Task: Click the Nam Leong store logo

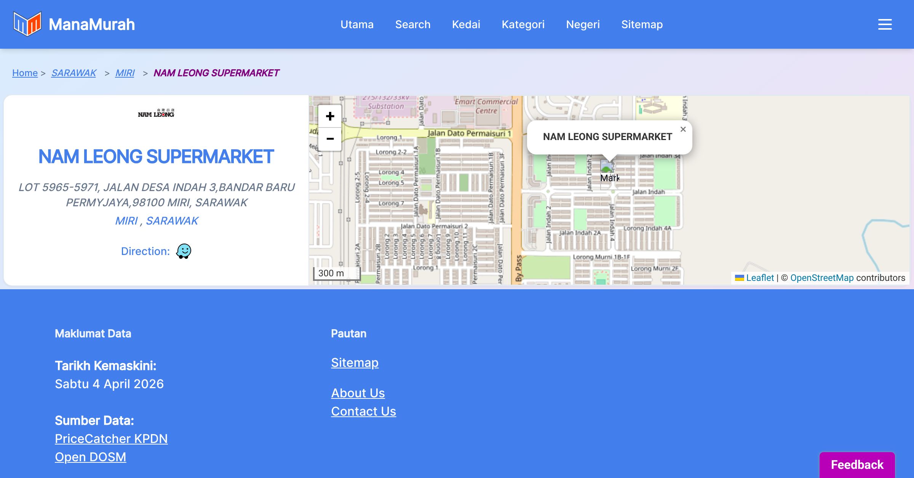Action: [156, 113]
